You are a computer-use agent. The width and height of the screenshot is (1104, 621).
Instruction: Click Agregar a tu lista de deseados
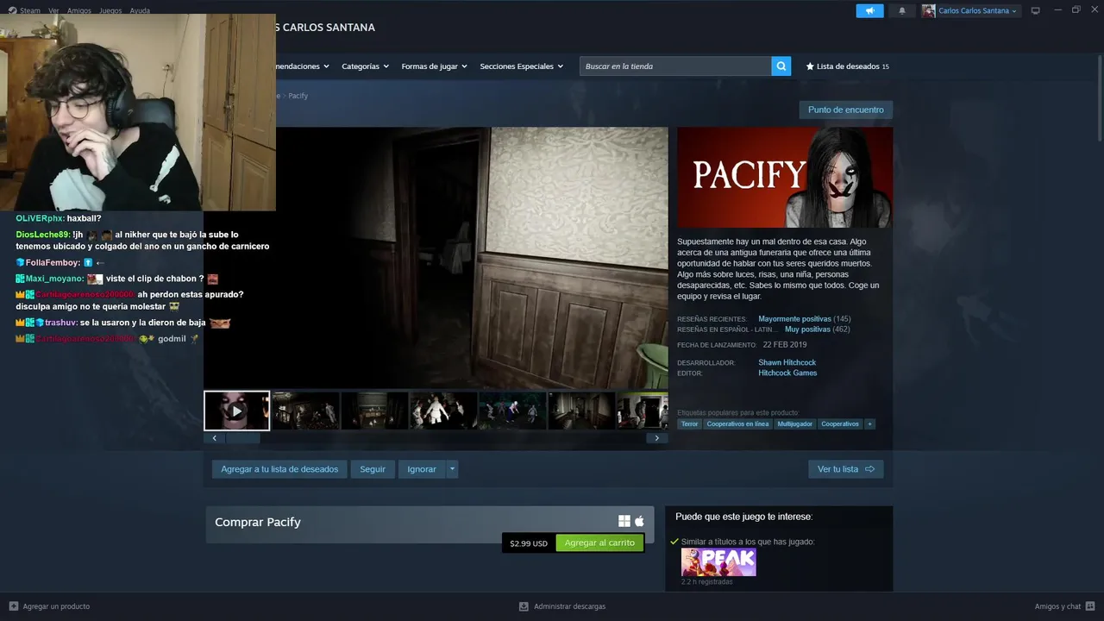(x=279, y=469)
